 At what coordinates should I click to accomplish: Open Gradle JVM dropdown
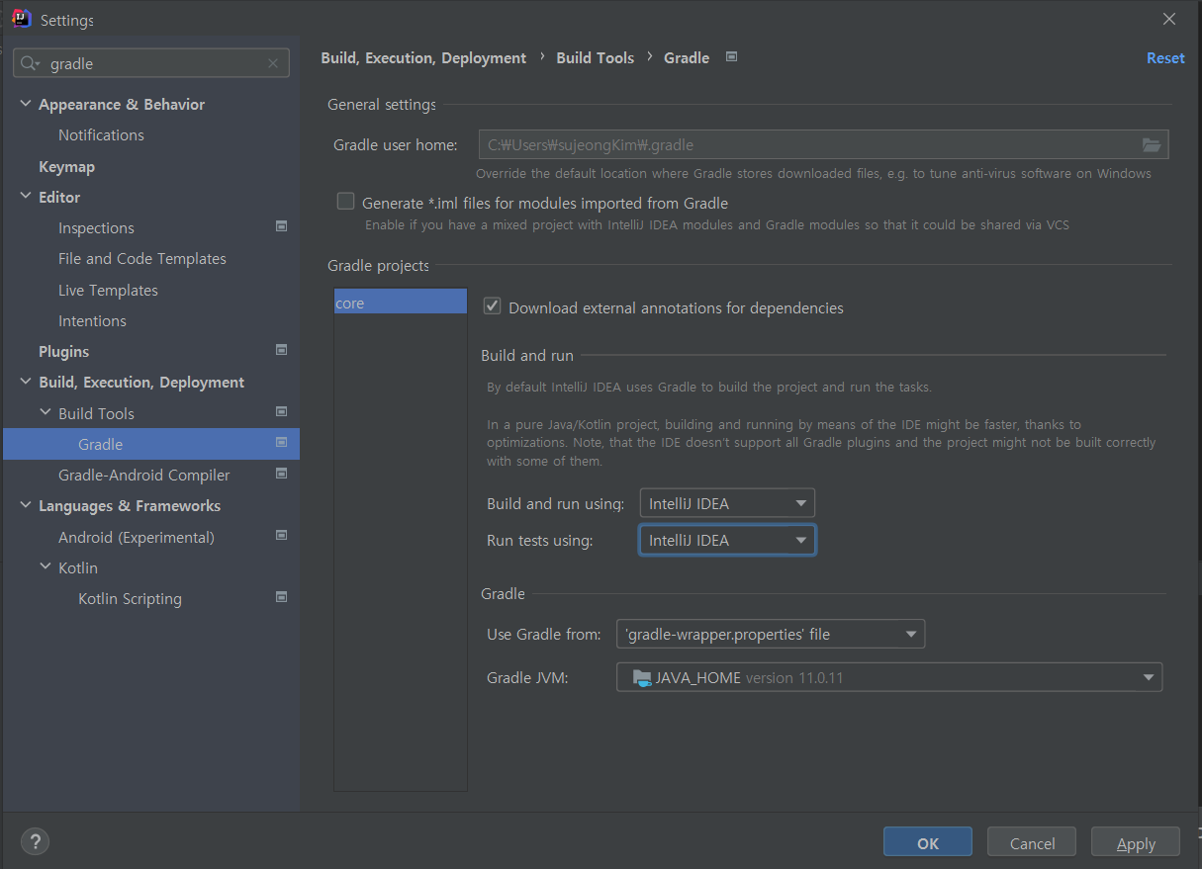[x=889, y=677]
